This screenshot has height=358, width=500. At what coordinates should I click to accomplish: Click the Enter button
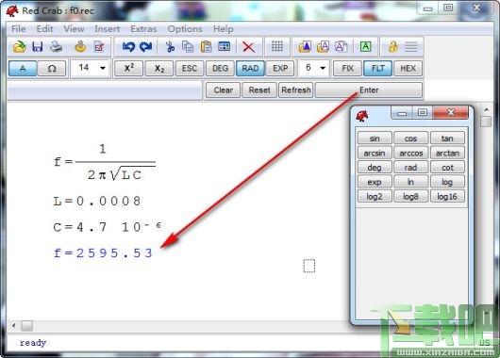(x=369, y=90)
